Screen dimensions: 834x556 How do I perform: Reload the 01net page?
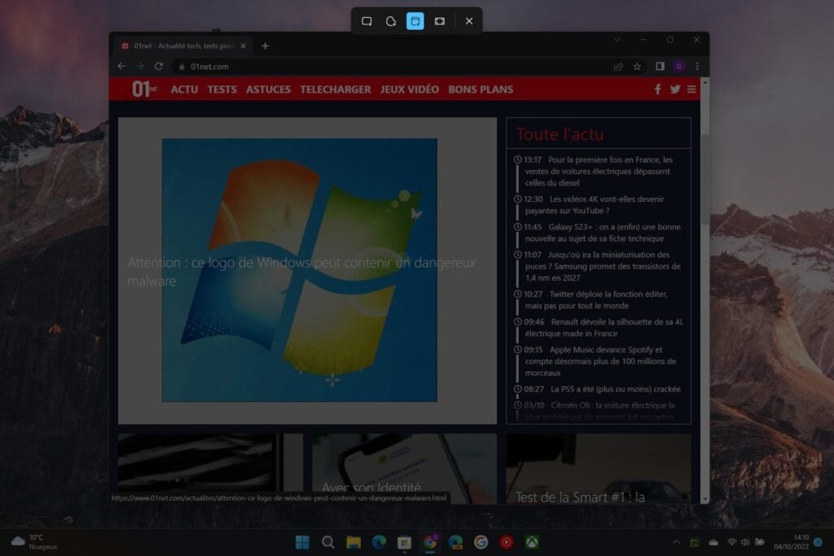click(159, 67)
